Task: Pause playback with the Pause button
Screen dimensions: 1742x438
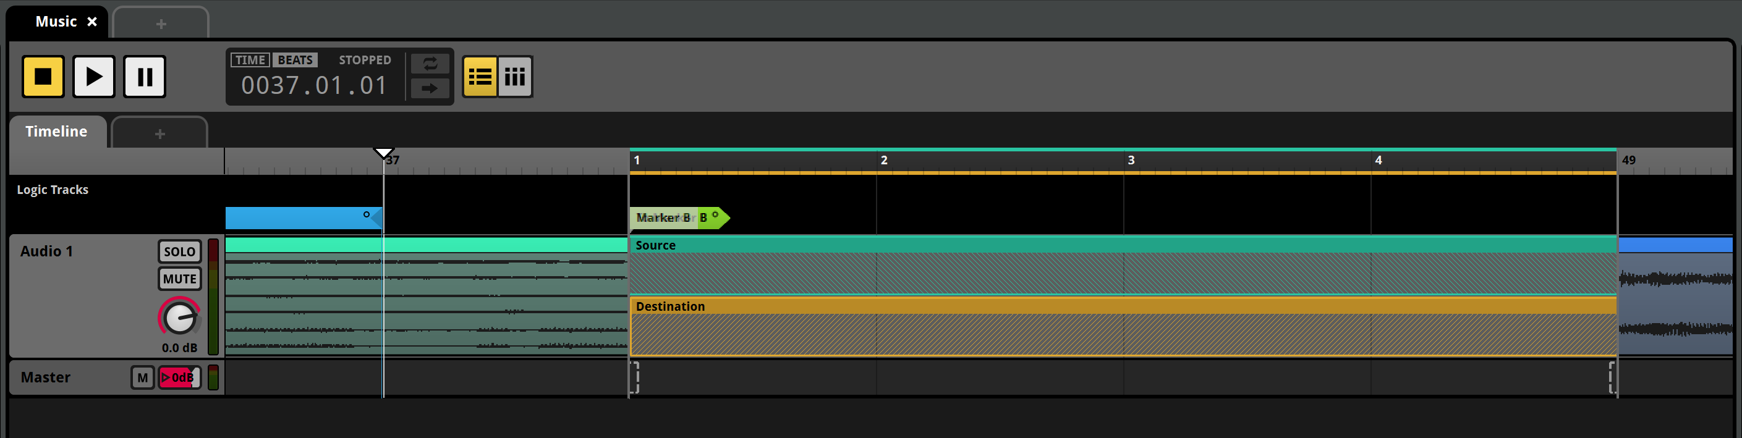Action: 144,77
